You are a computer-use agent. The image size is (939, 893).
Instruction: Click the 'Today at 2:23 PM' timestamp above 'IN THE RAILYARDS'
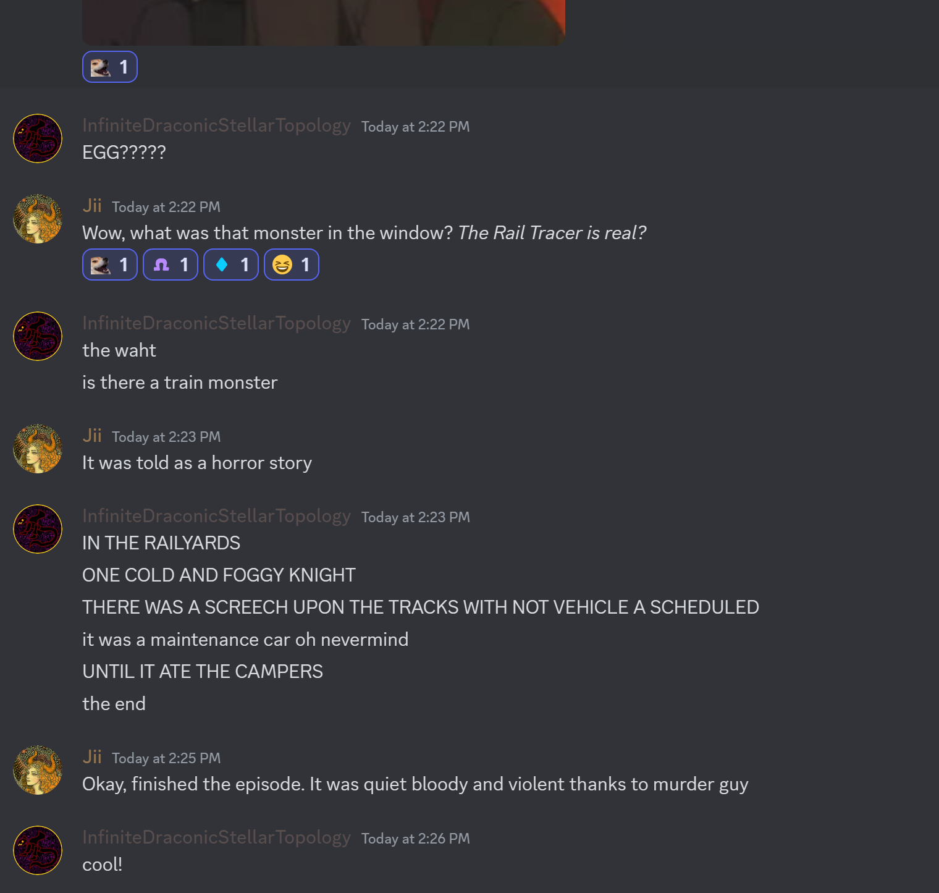[416, 517]
